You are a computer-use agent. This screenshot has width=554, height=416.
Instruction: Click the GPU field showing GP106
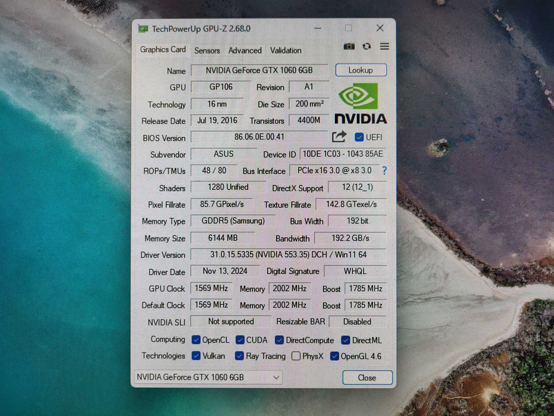click(221, 87)
